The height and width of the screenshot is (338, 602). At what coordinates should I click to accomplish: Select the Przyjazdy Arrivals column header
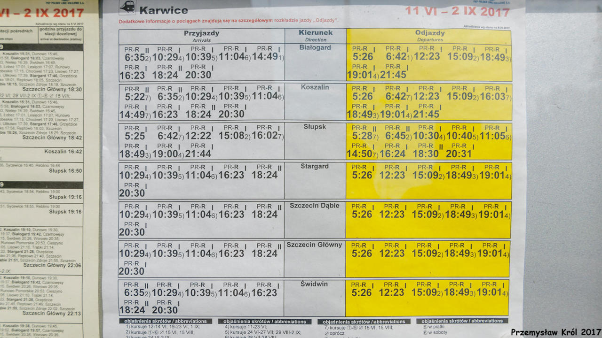[x=201, y=36]
